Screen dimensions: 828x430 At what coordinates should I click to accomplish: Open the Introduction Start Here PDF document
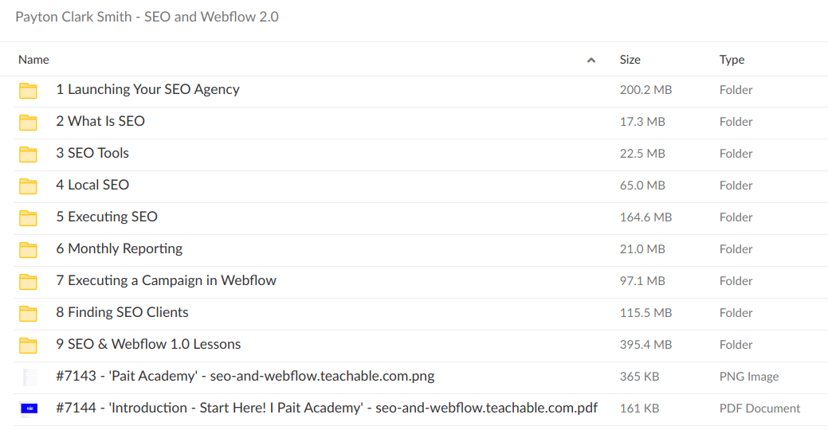coord(327,408)
